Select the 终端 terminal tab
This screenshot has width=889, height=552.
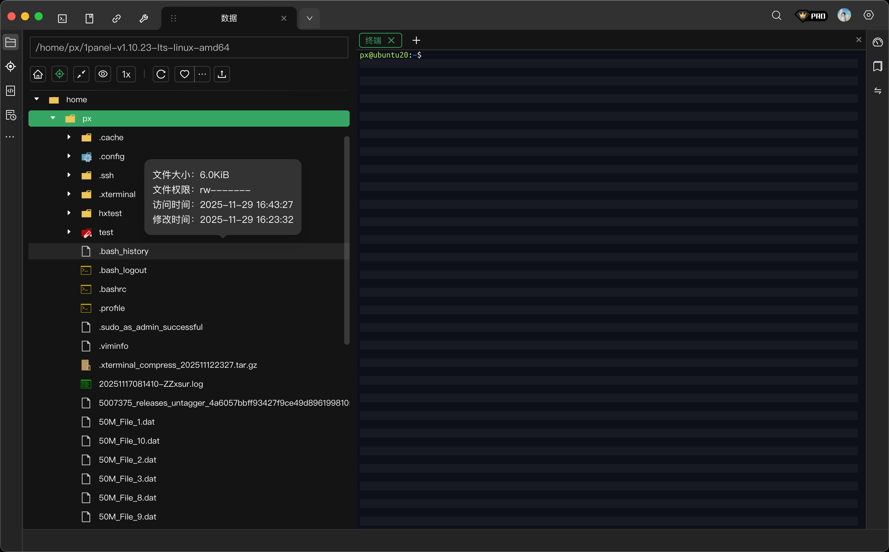pos(373,40)
